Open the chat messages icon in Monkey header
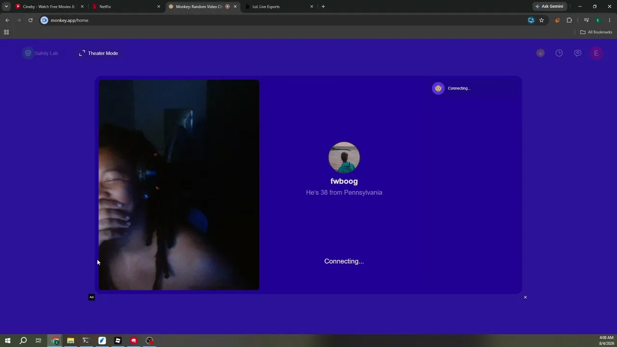The width and height of the screenshot is (617, 347). tap(577, 53)
